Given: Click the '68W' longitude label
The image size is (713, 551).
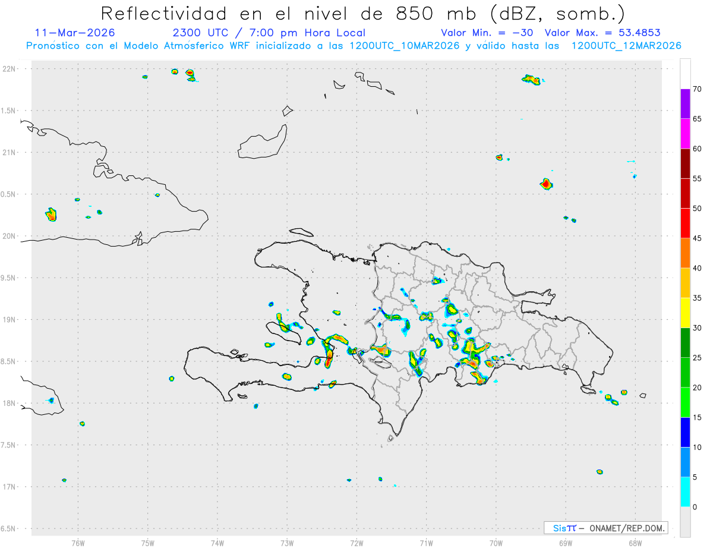Looking at the screenshot, I should tap(635, 543).
